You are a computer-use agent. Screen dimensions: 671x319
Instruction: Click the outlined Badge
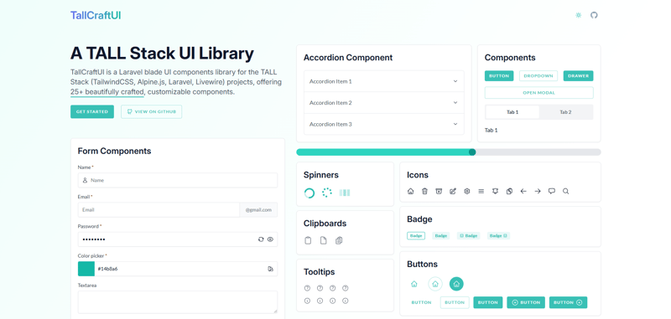coord(416,236)
